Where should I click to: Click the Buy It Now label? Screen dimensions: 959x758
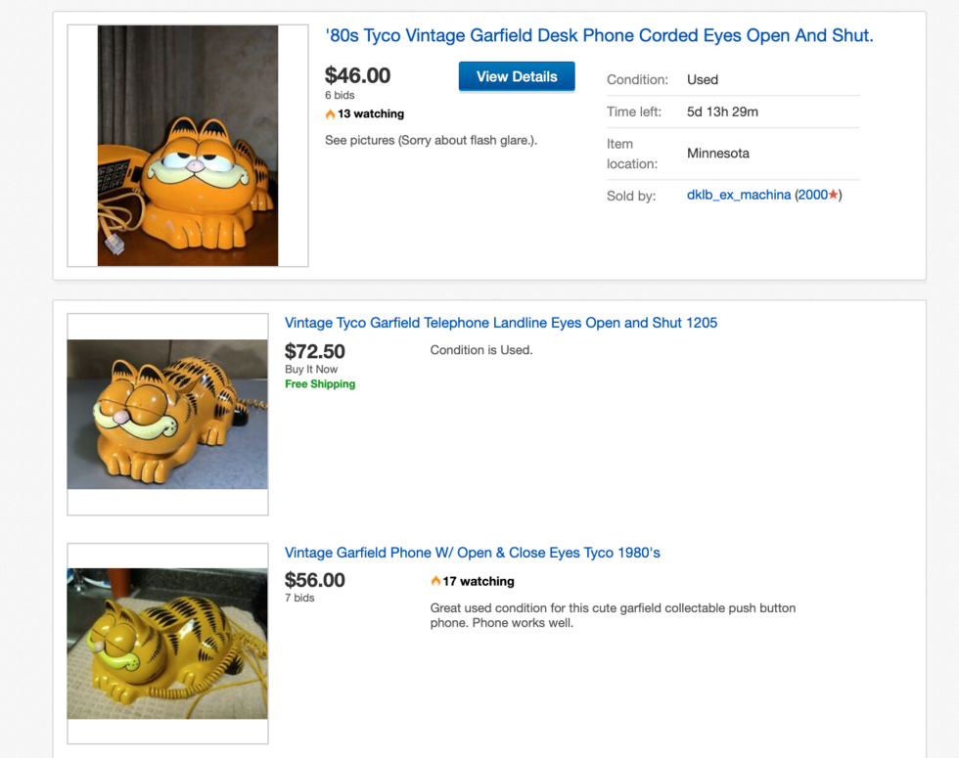[x=311, y=370]
